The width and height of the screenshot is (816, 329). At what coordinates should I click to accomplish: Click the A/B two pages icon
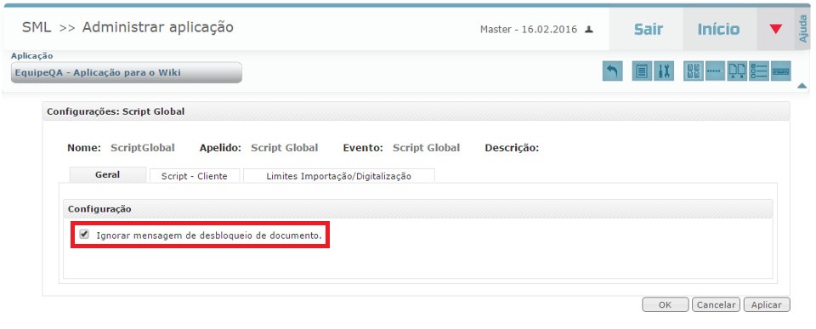point(737,71)
